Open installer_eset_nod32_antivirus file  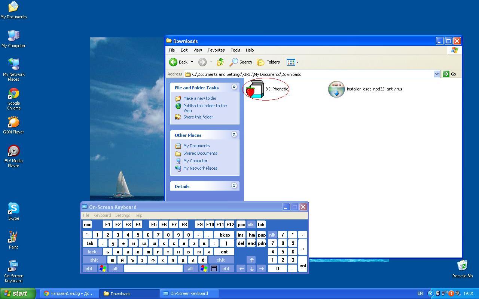(336, 89)
